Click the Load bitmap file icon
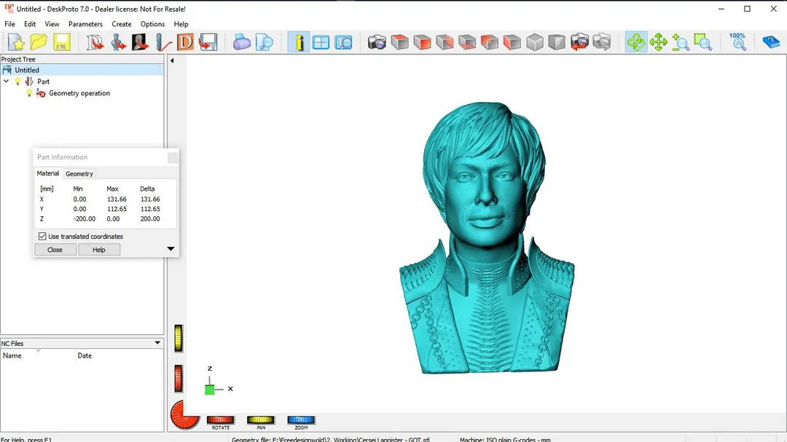 pyautogui.click(x=140, y=42)
